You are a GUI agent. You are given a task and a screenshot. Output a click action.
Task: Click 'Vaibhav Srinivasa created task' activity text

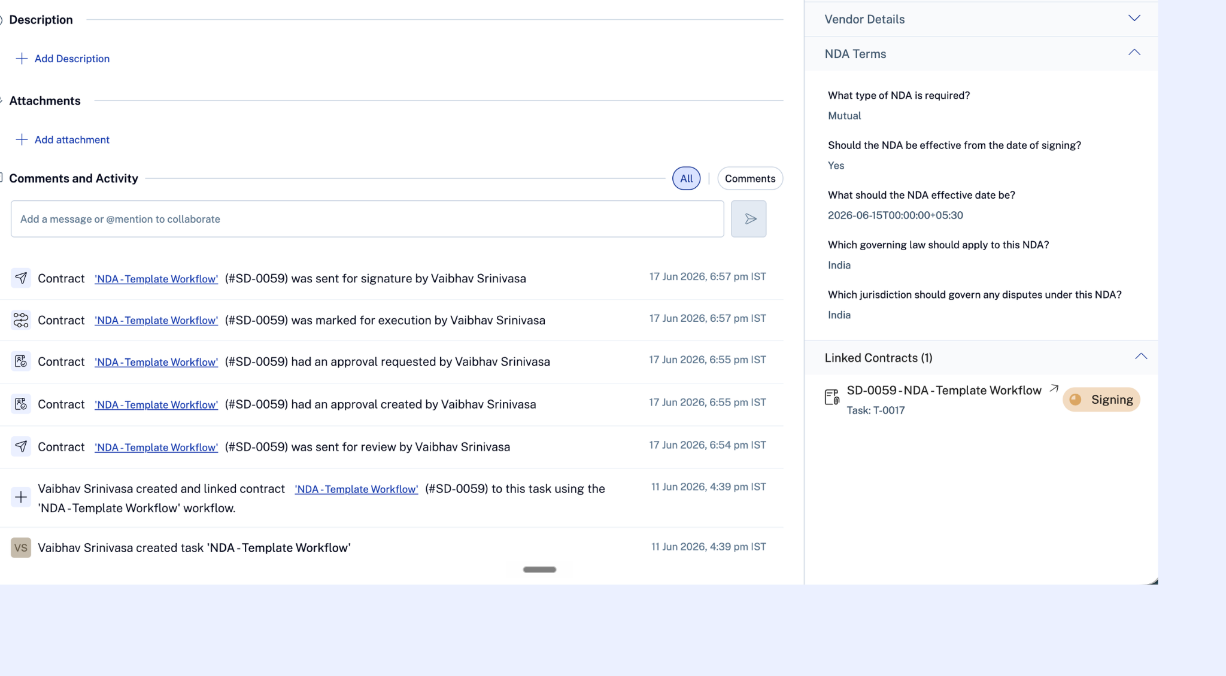[x=194, y=547]
